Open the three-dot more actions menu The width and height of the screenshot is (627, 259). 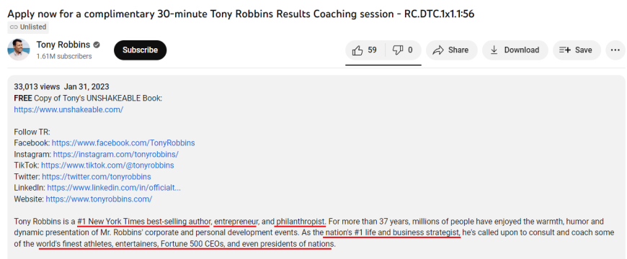click(615, 50)
